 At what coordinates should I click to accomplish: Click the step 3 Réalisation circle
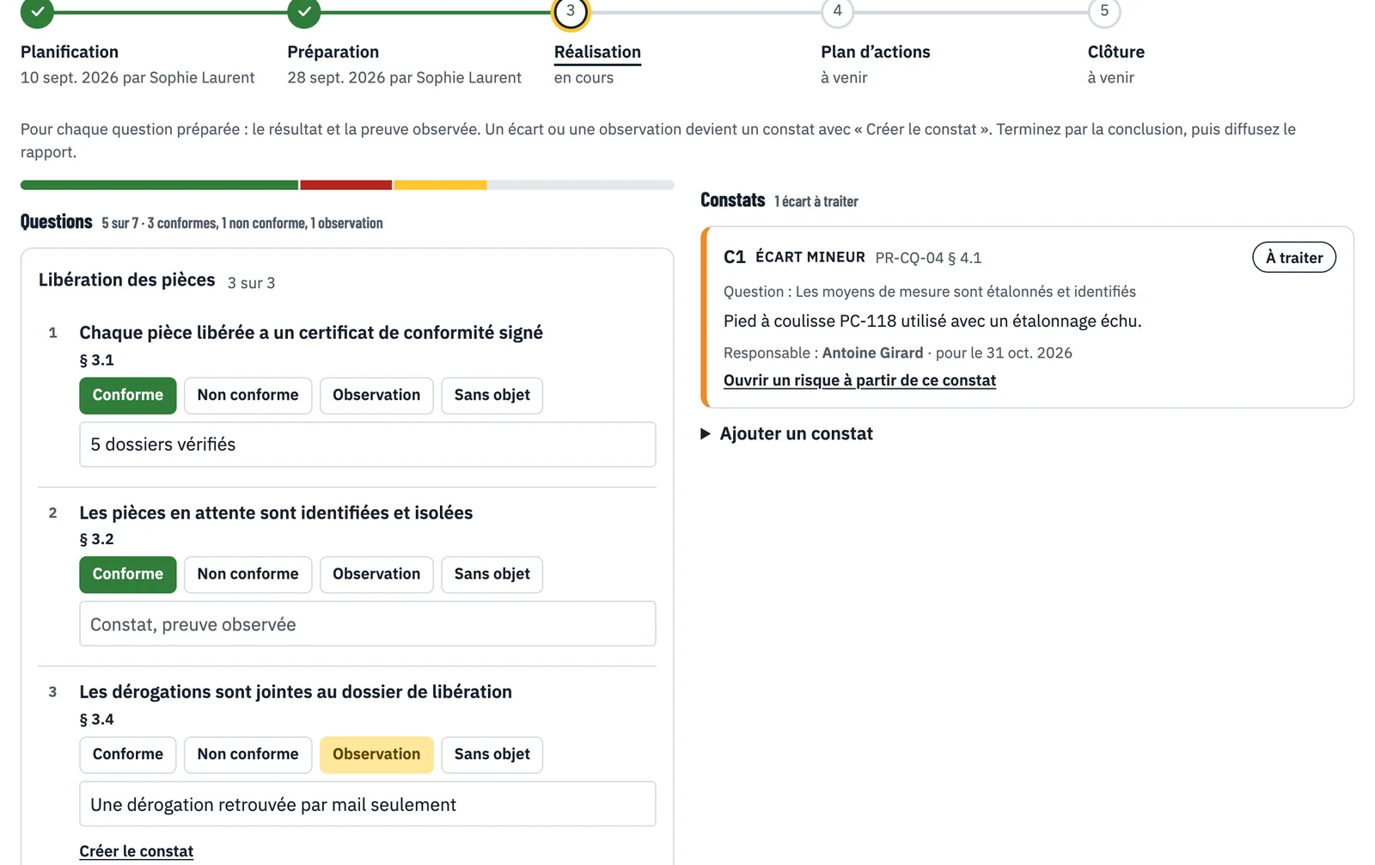[x=571, y=12]
